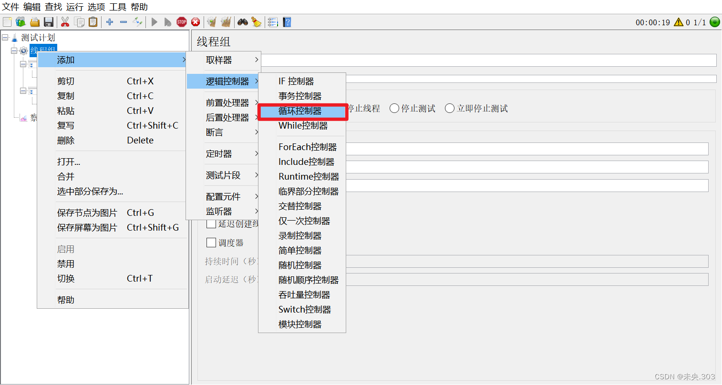Click the yellow broom Reset Search icon
Viewport: 722px width, 385px height.
click(x=257, y=22)
